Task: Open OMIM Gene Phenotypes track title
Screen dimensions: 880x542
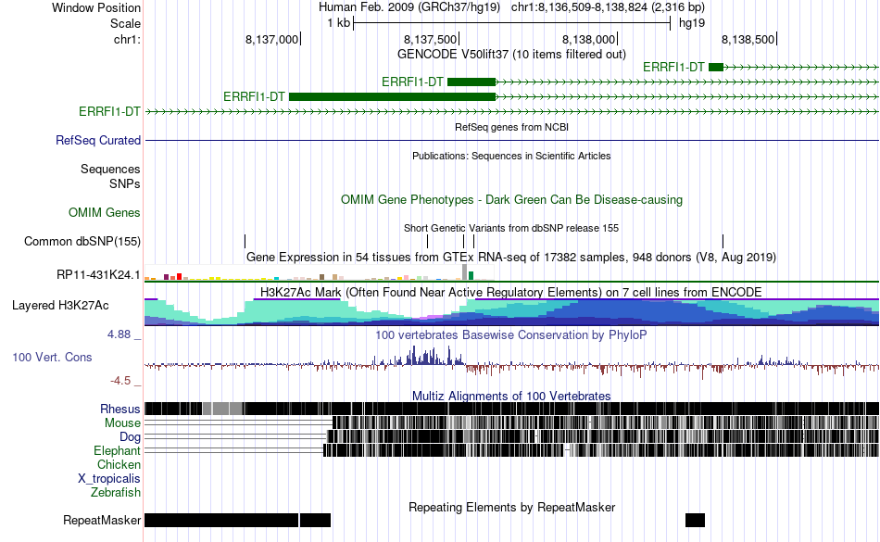Action: [x=511, y=200]
